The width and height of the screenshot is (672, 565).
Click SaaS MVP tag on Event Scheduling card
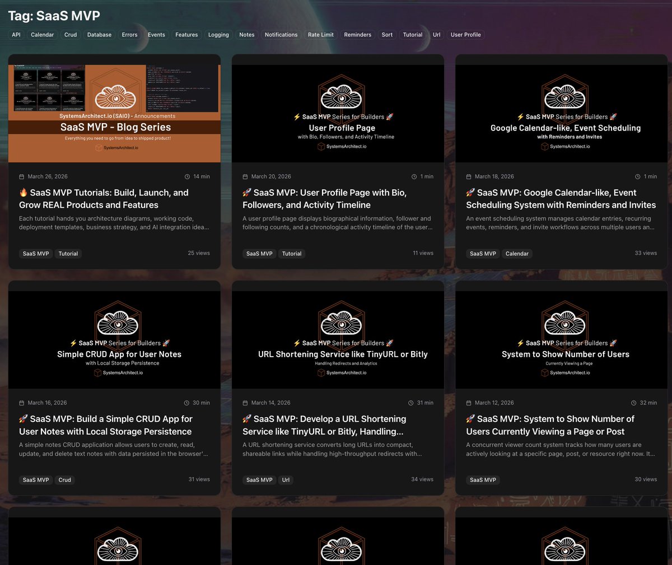pos(483,254)
